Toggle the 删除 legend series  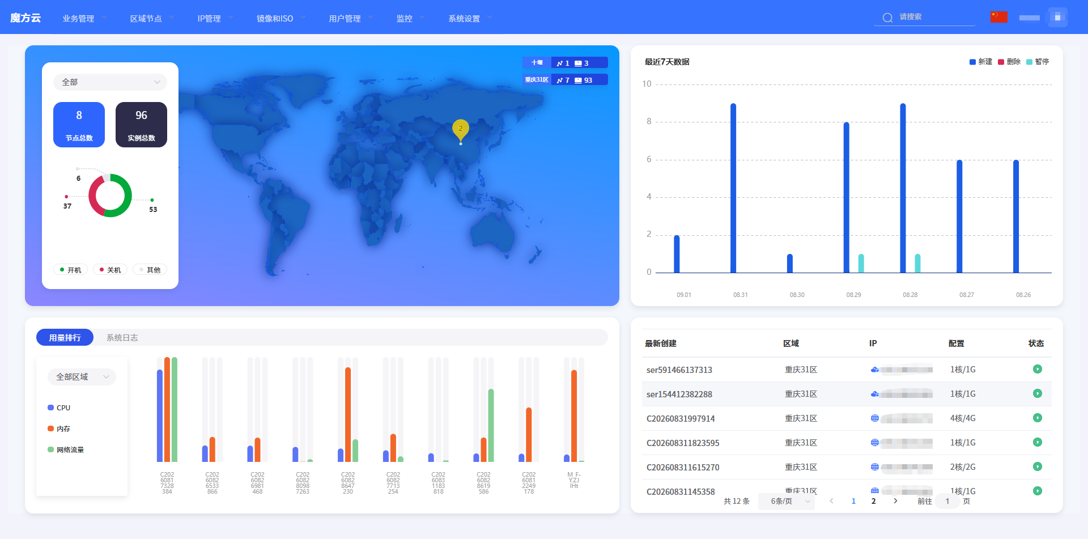(x=1009, y=62)
